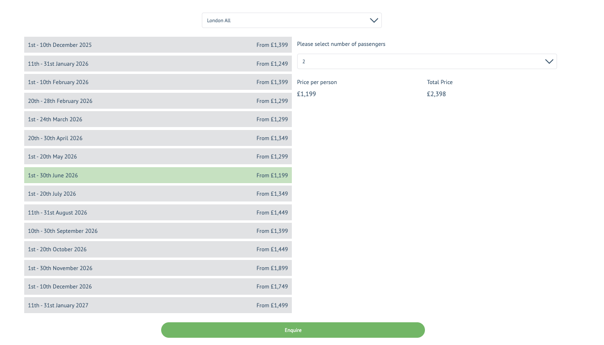Screen dimensions: 604x345
Task: Select 1st - 10th February 2026 date range
Action: pyautogui.click(x=158, y=82)
